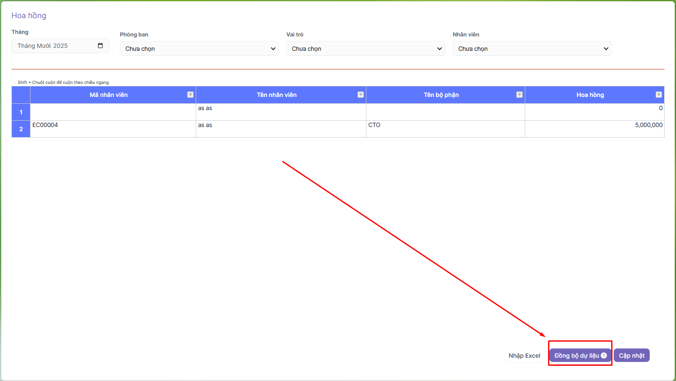This screenshot has width=676, height=381.
Task: Select row number 1 header
Action: click(x=21, y=112)
